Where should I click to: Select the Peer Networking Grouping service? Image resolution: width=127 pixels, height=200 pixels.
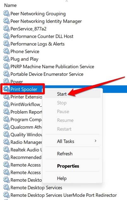pyautogui.click(x=38, y=14)
